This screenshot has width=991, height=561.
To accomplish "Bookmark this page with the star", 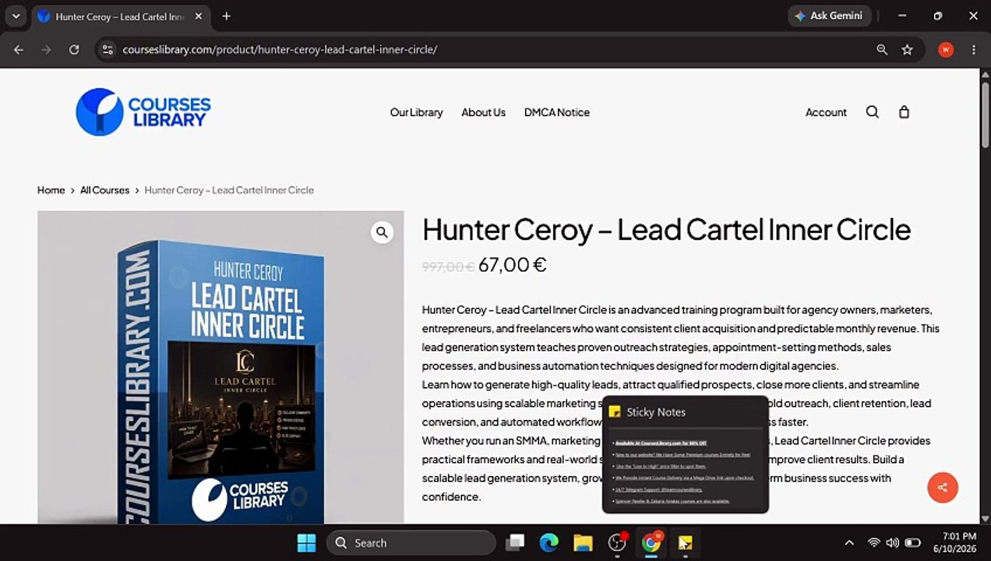I will 907,49.
